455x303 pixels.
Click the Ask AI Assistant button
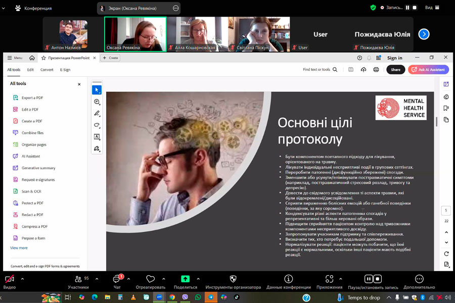[428, 70]
